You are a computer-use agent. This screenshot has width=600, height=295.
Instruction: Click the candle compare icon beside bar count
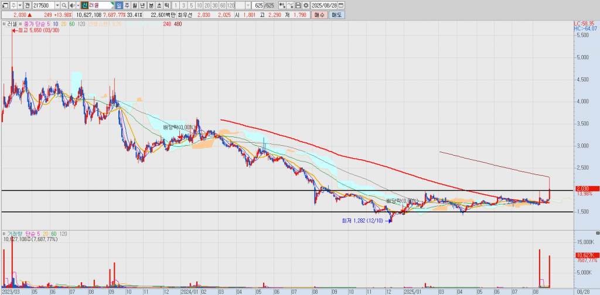[x=282, y=5]
